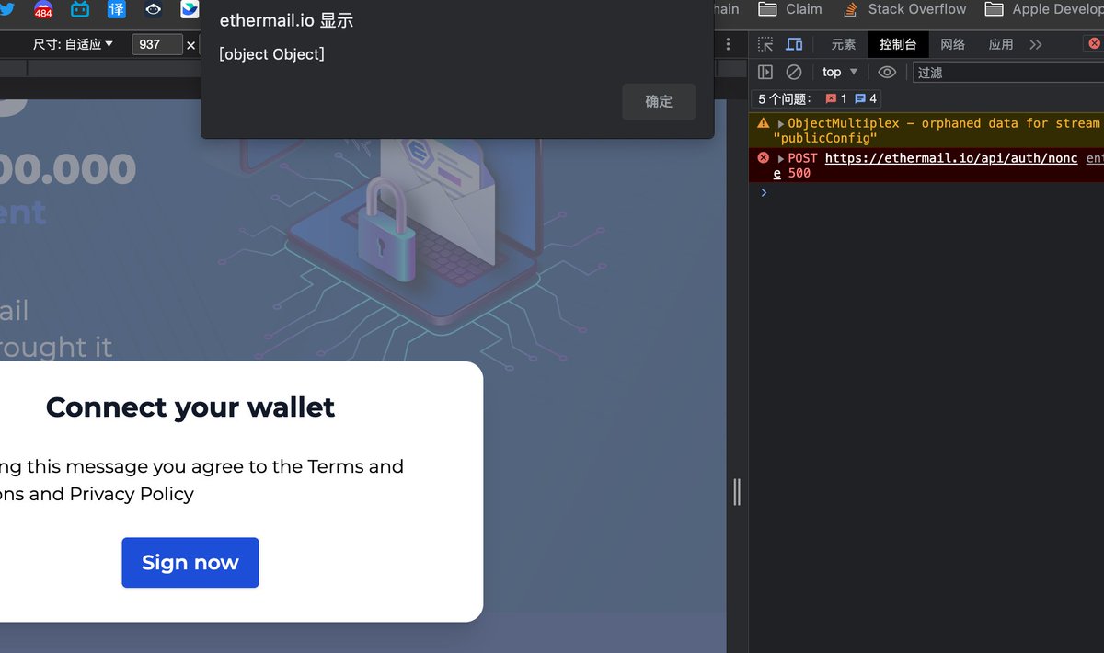Screen dimensions: 1104x653
Task: Open the dark round eye extension icon
Action: [x=154, y=9]
